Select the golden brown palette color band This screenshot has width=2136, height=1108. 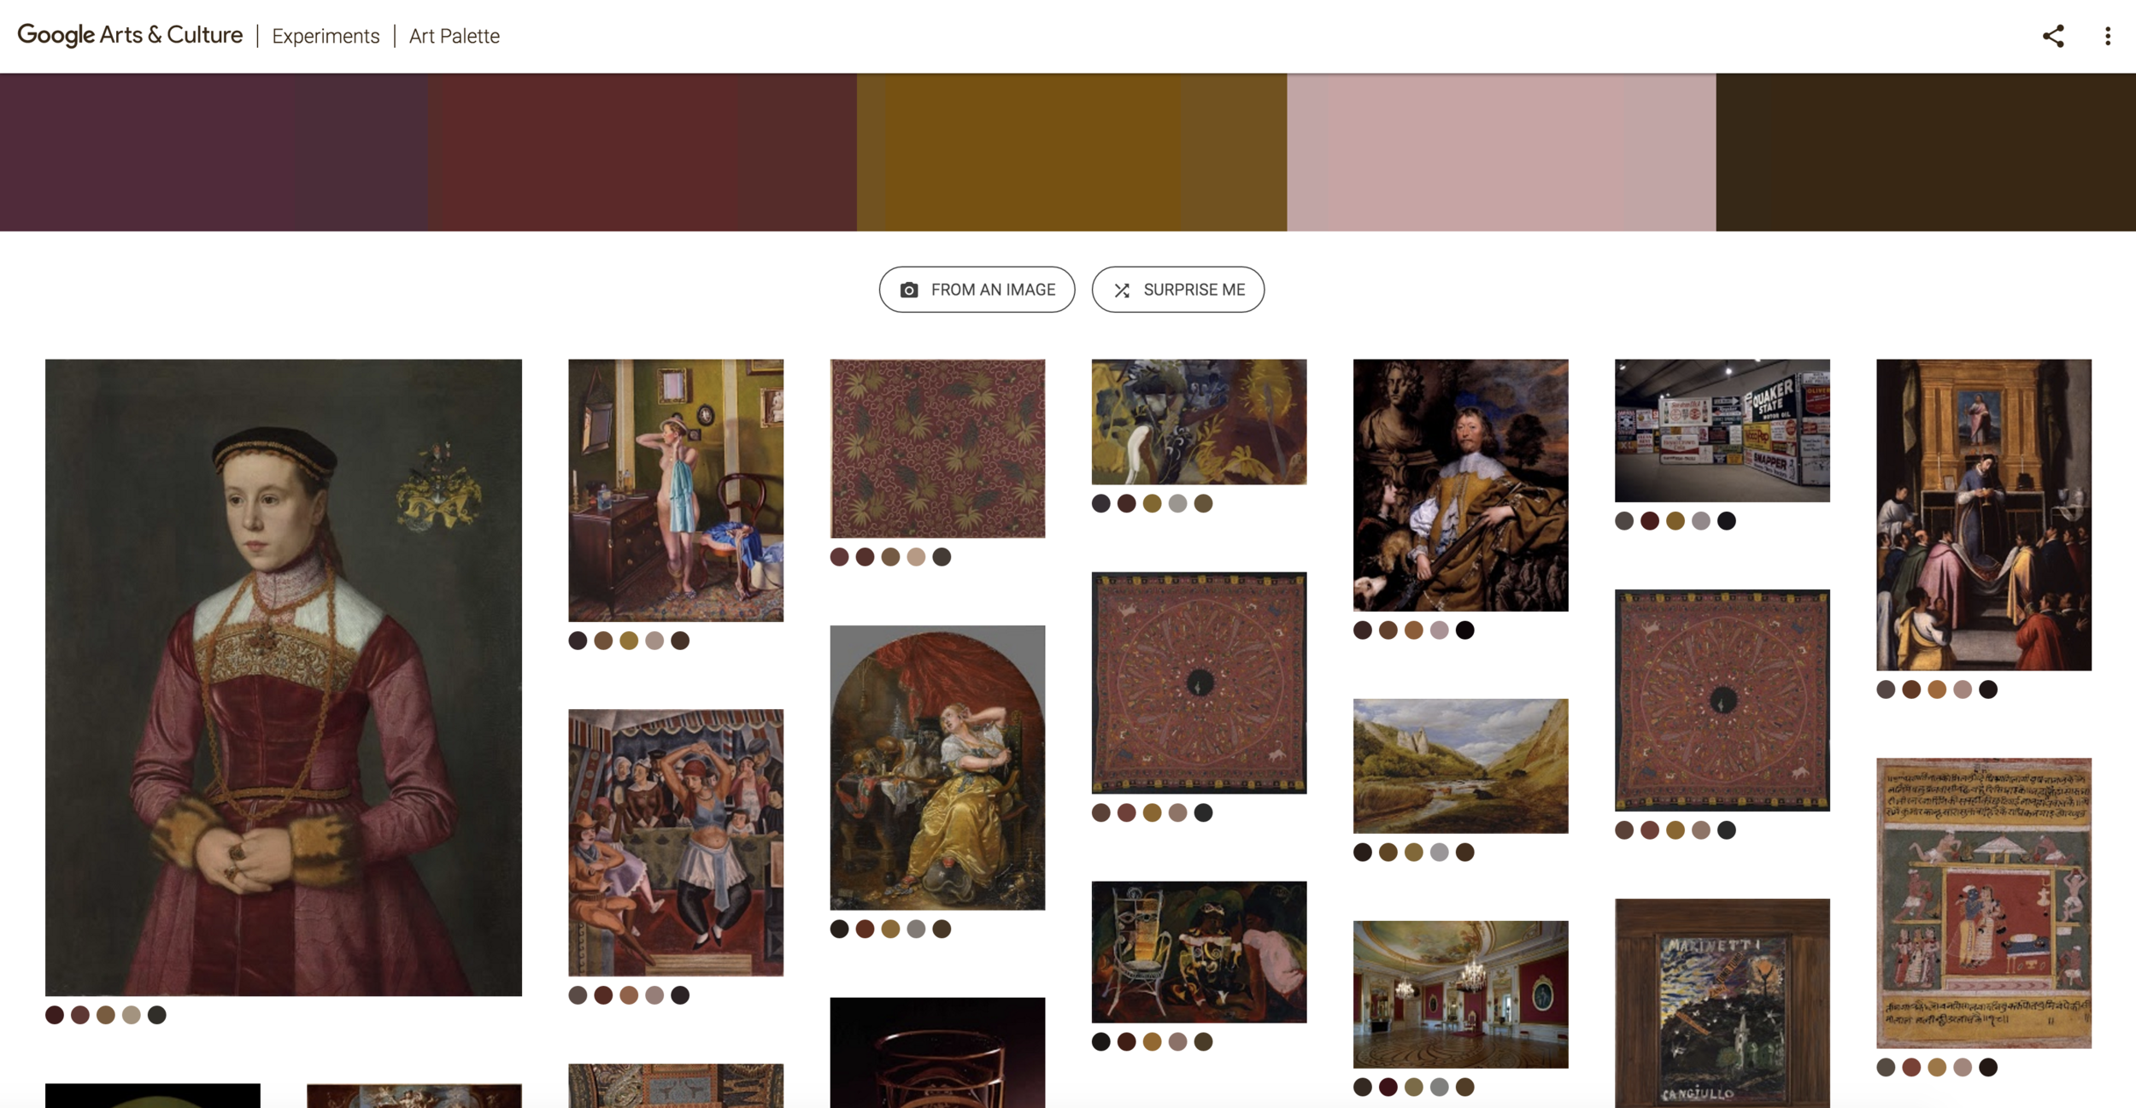[1072, 152]
